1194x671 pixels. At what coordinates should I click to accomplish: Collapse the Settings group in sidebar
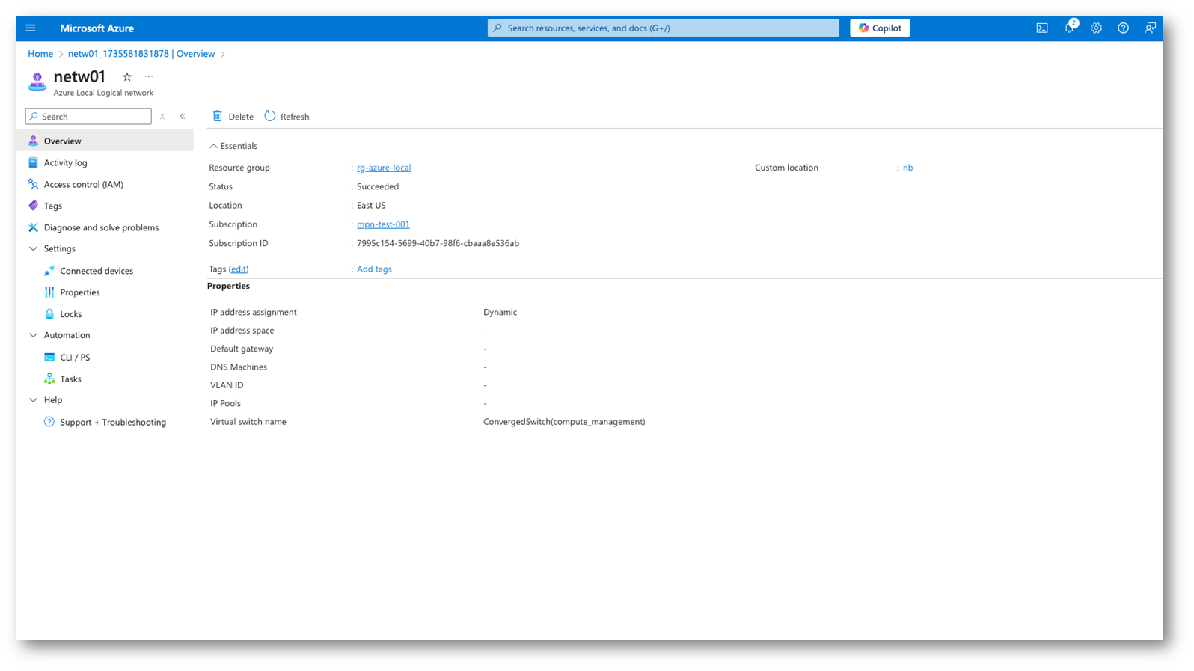tap(33, 248)
